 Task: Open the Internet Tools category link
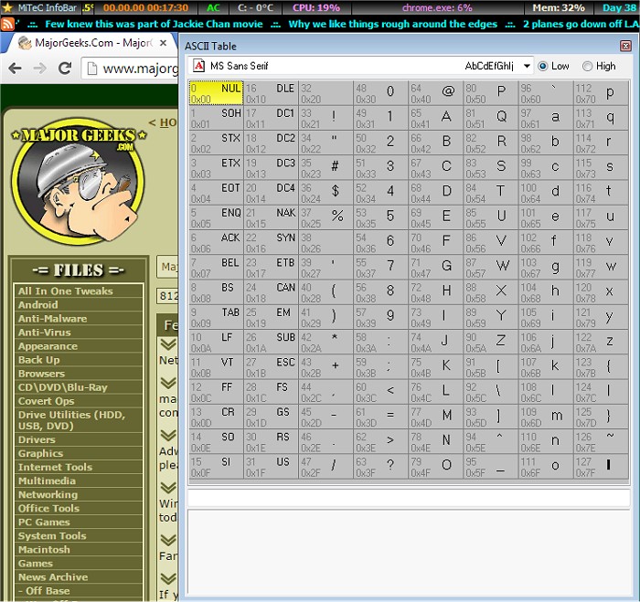point(55,467)
